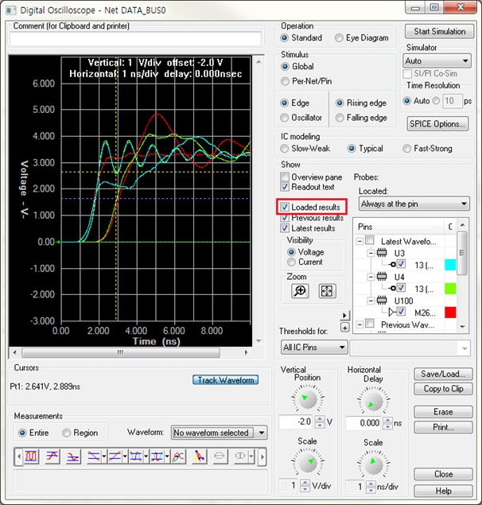Click the falling edge time measurement icon
This screenshot has height=505, width=482.
click(94, 456)
